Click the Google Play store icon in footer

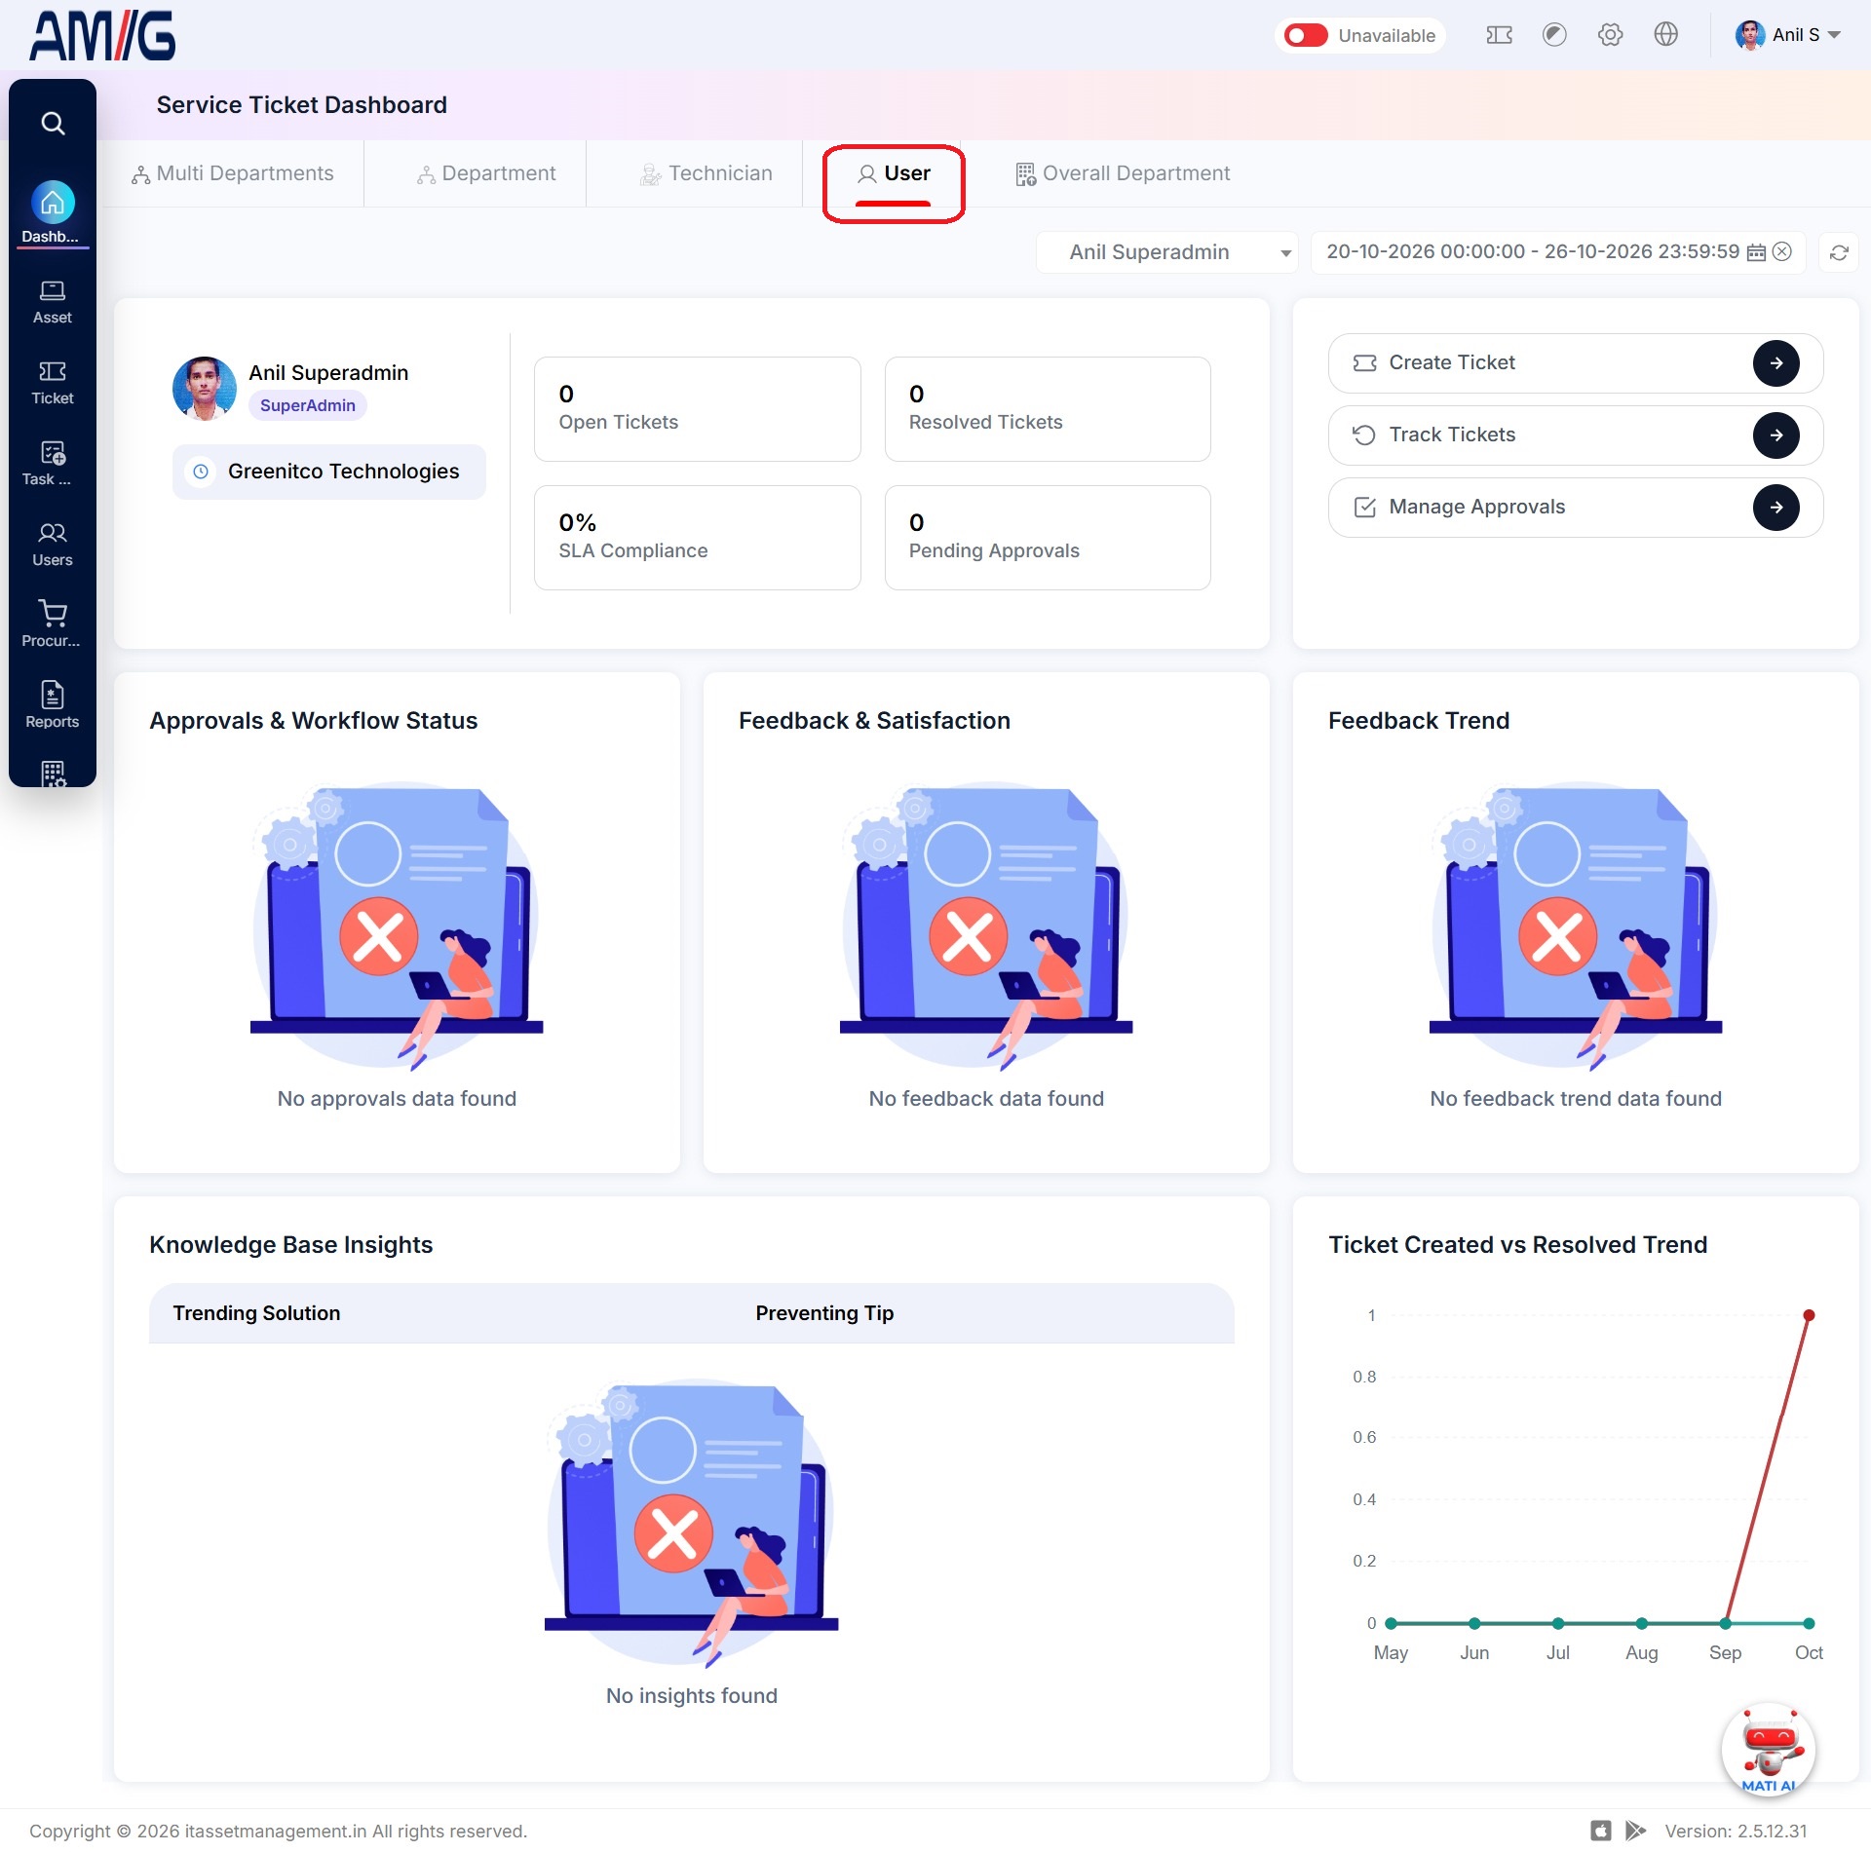pyautogui.click(x=1636, y=1832)
